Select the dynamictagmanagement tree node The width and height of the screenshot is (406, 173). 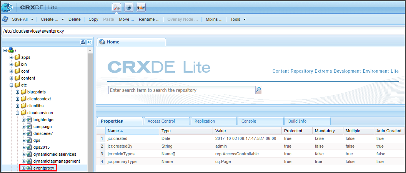[57, 161]
